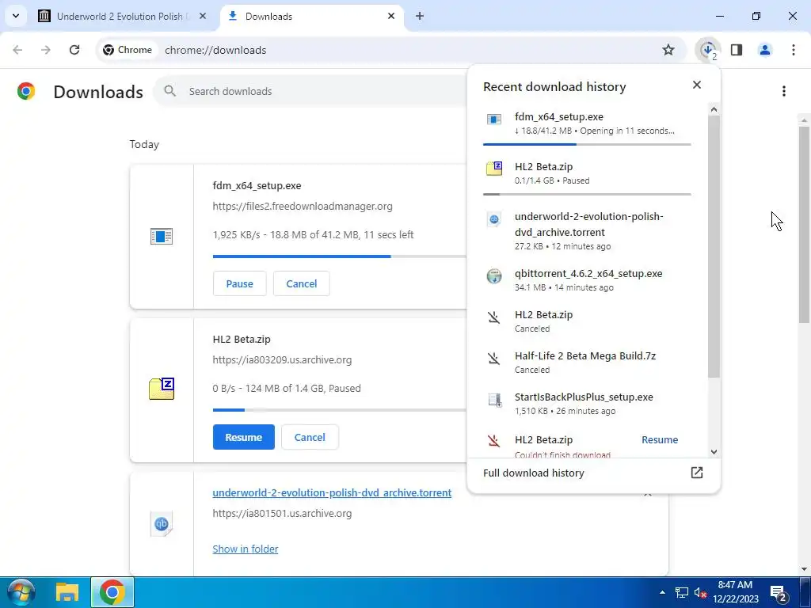Reload the downloads page

coord(74,50)
